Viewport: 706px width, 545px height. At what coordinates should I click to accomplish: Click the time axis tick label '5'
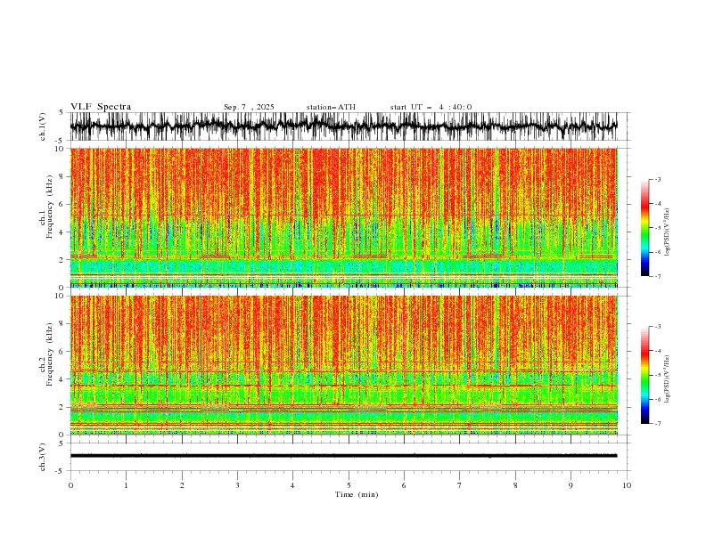point(349,485)
